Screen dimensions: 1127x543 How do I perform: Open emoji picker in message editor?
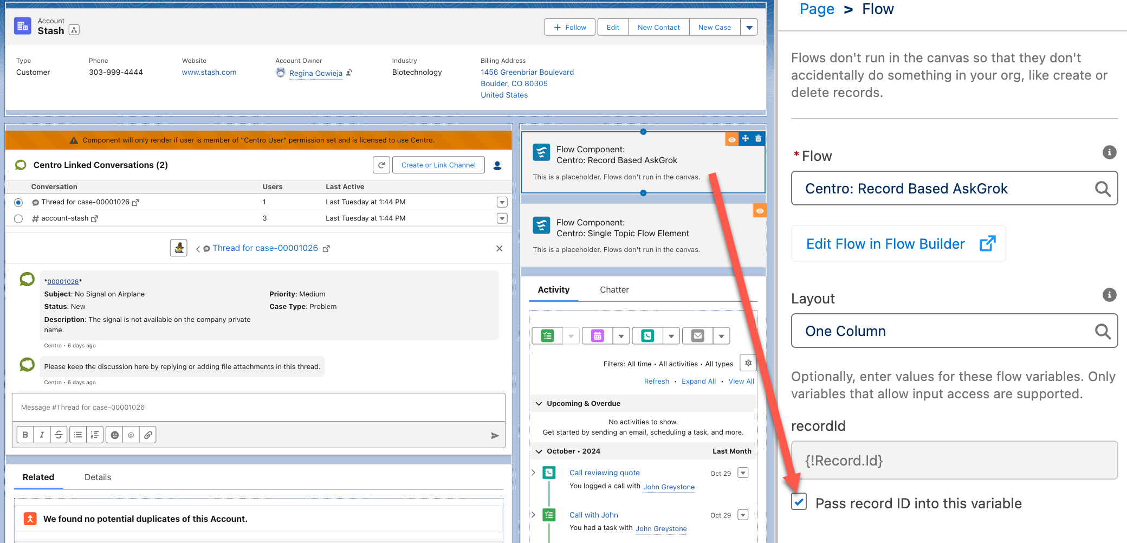tap(114, 435)
